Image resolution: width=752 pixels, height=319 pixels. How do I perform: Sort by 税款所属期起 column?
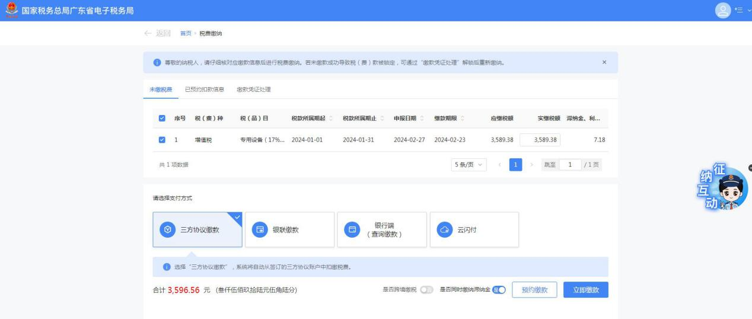coord(331,118)
